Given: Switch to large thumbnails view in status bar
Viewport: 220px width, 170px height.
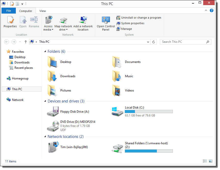Looking at the screenshot, I should click(x=211, y=161).
